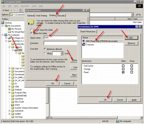Select Do not share this folder
Image resolution: width=144 pixels, height=124 pixels.
click(31, 30)
